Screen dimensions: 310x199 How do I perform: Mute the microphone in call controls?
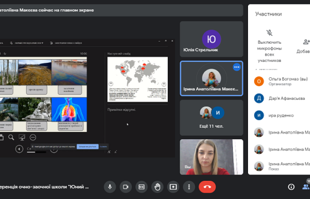pyautogui.click(x=110, y=187)
